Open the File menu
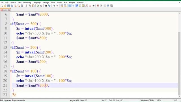 (2, 3)
